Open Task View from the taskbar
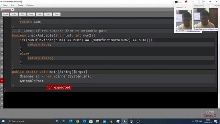This screenshot has width=220, height=124. pyautogui.click(x=64, y=121)
